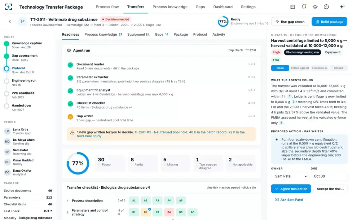The image size is (352, 220).
Task: Select the Handed over route step
Action: [x=21, y=107]
